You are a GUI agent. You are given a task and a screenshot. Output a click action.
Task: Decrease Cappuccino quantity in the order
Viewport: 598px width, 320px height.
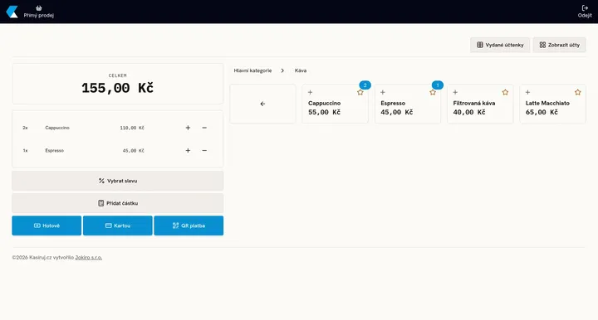pos(204,128)
